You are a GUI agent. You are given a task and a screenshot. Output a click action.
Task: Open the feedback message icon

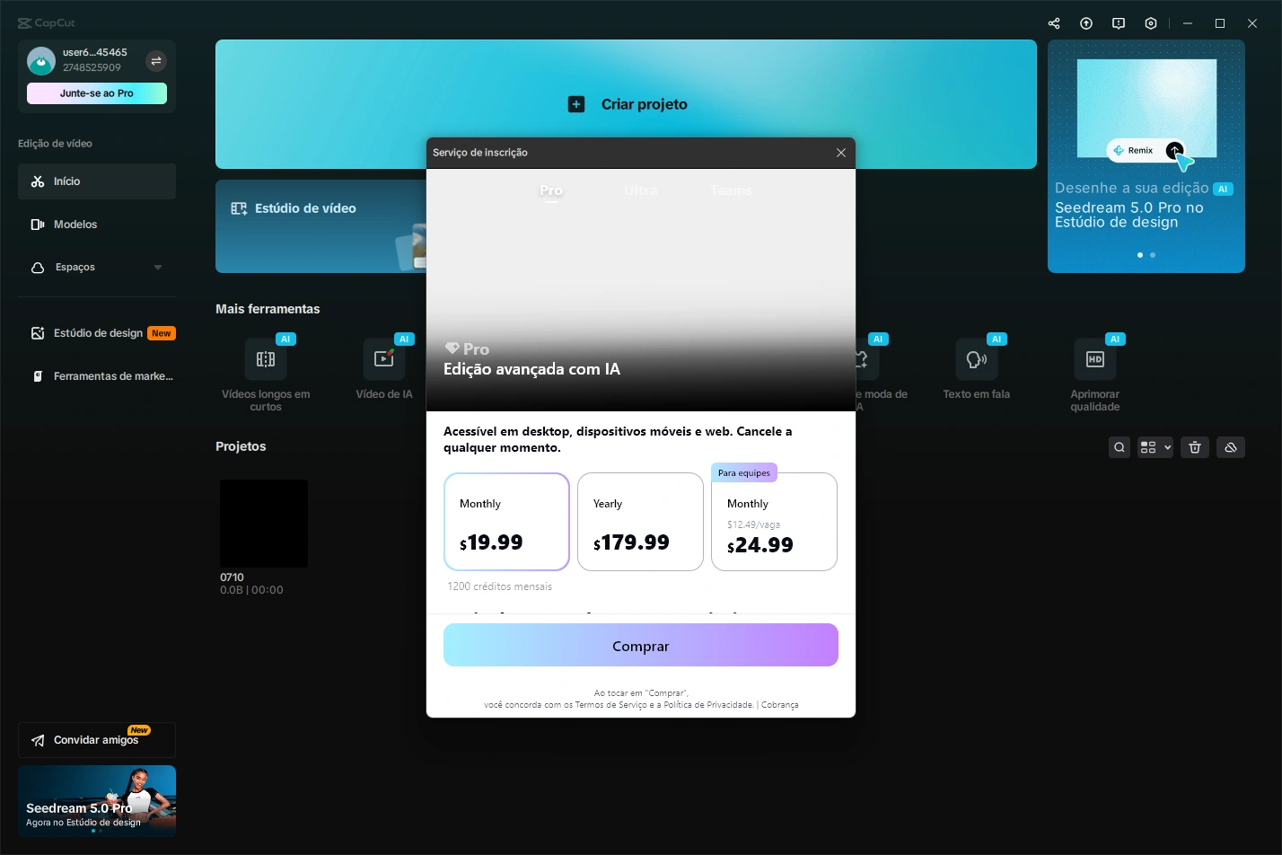point(1119,23)
